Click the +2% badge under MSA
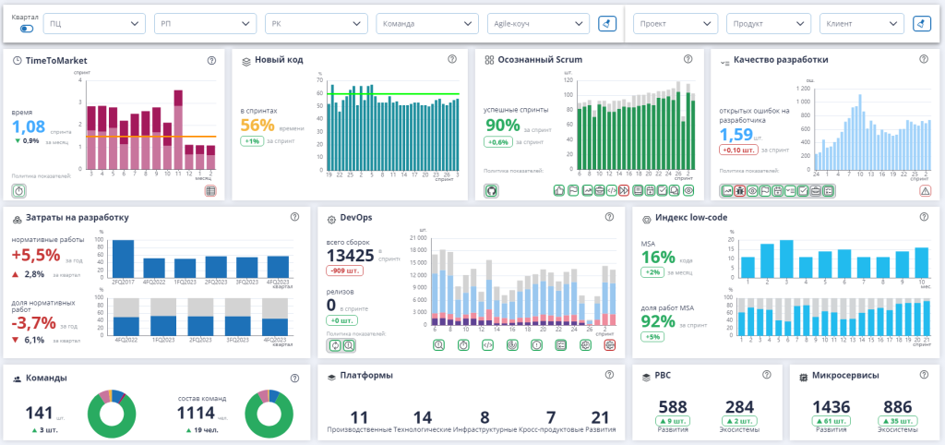The height and width of the screenshot is (445, 945). [652, 272]
